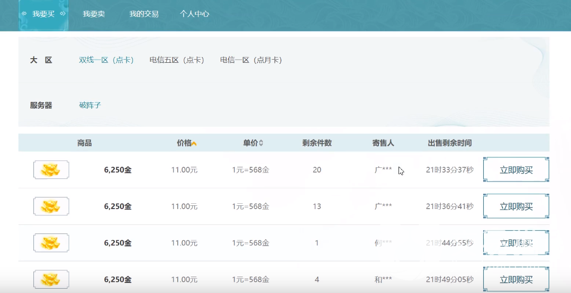Go to 个人中心 tab
571x293 pixels.
click(194, 14)
